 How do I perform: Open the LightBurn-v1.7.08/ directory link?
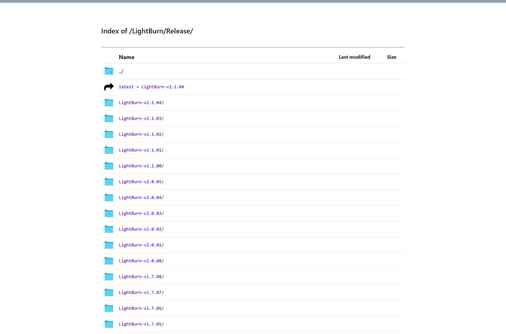[x=141, y=277]
